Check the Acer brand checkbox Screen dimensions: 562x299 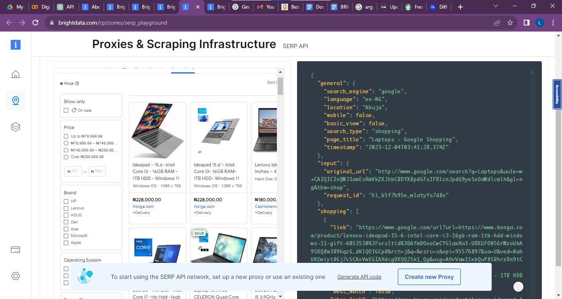click(x=66, y=229)
